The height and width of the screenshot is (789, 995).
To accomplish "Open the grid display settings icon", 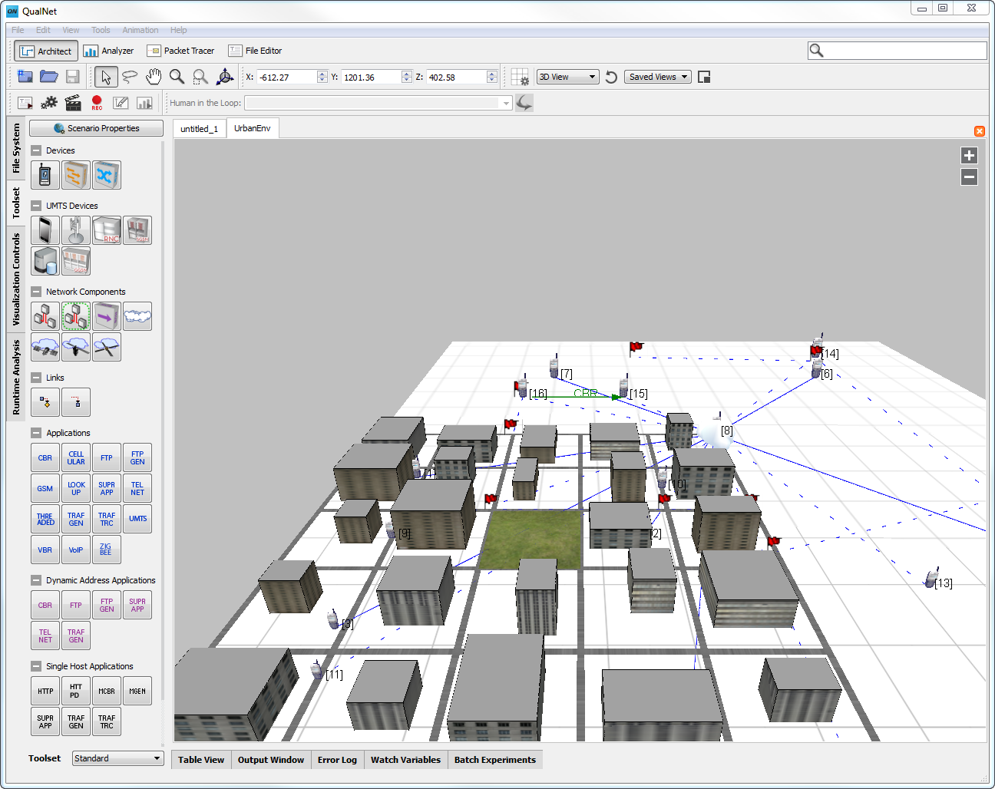I will point(520,77).
